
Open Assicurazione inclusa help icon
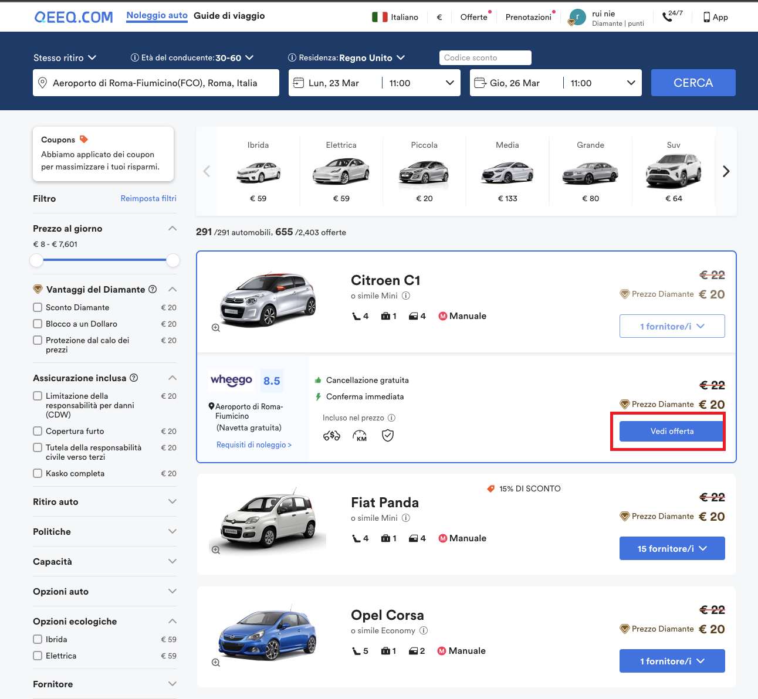coord(134,378)
